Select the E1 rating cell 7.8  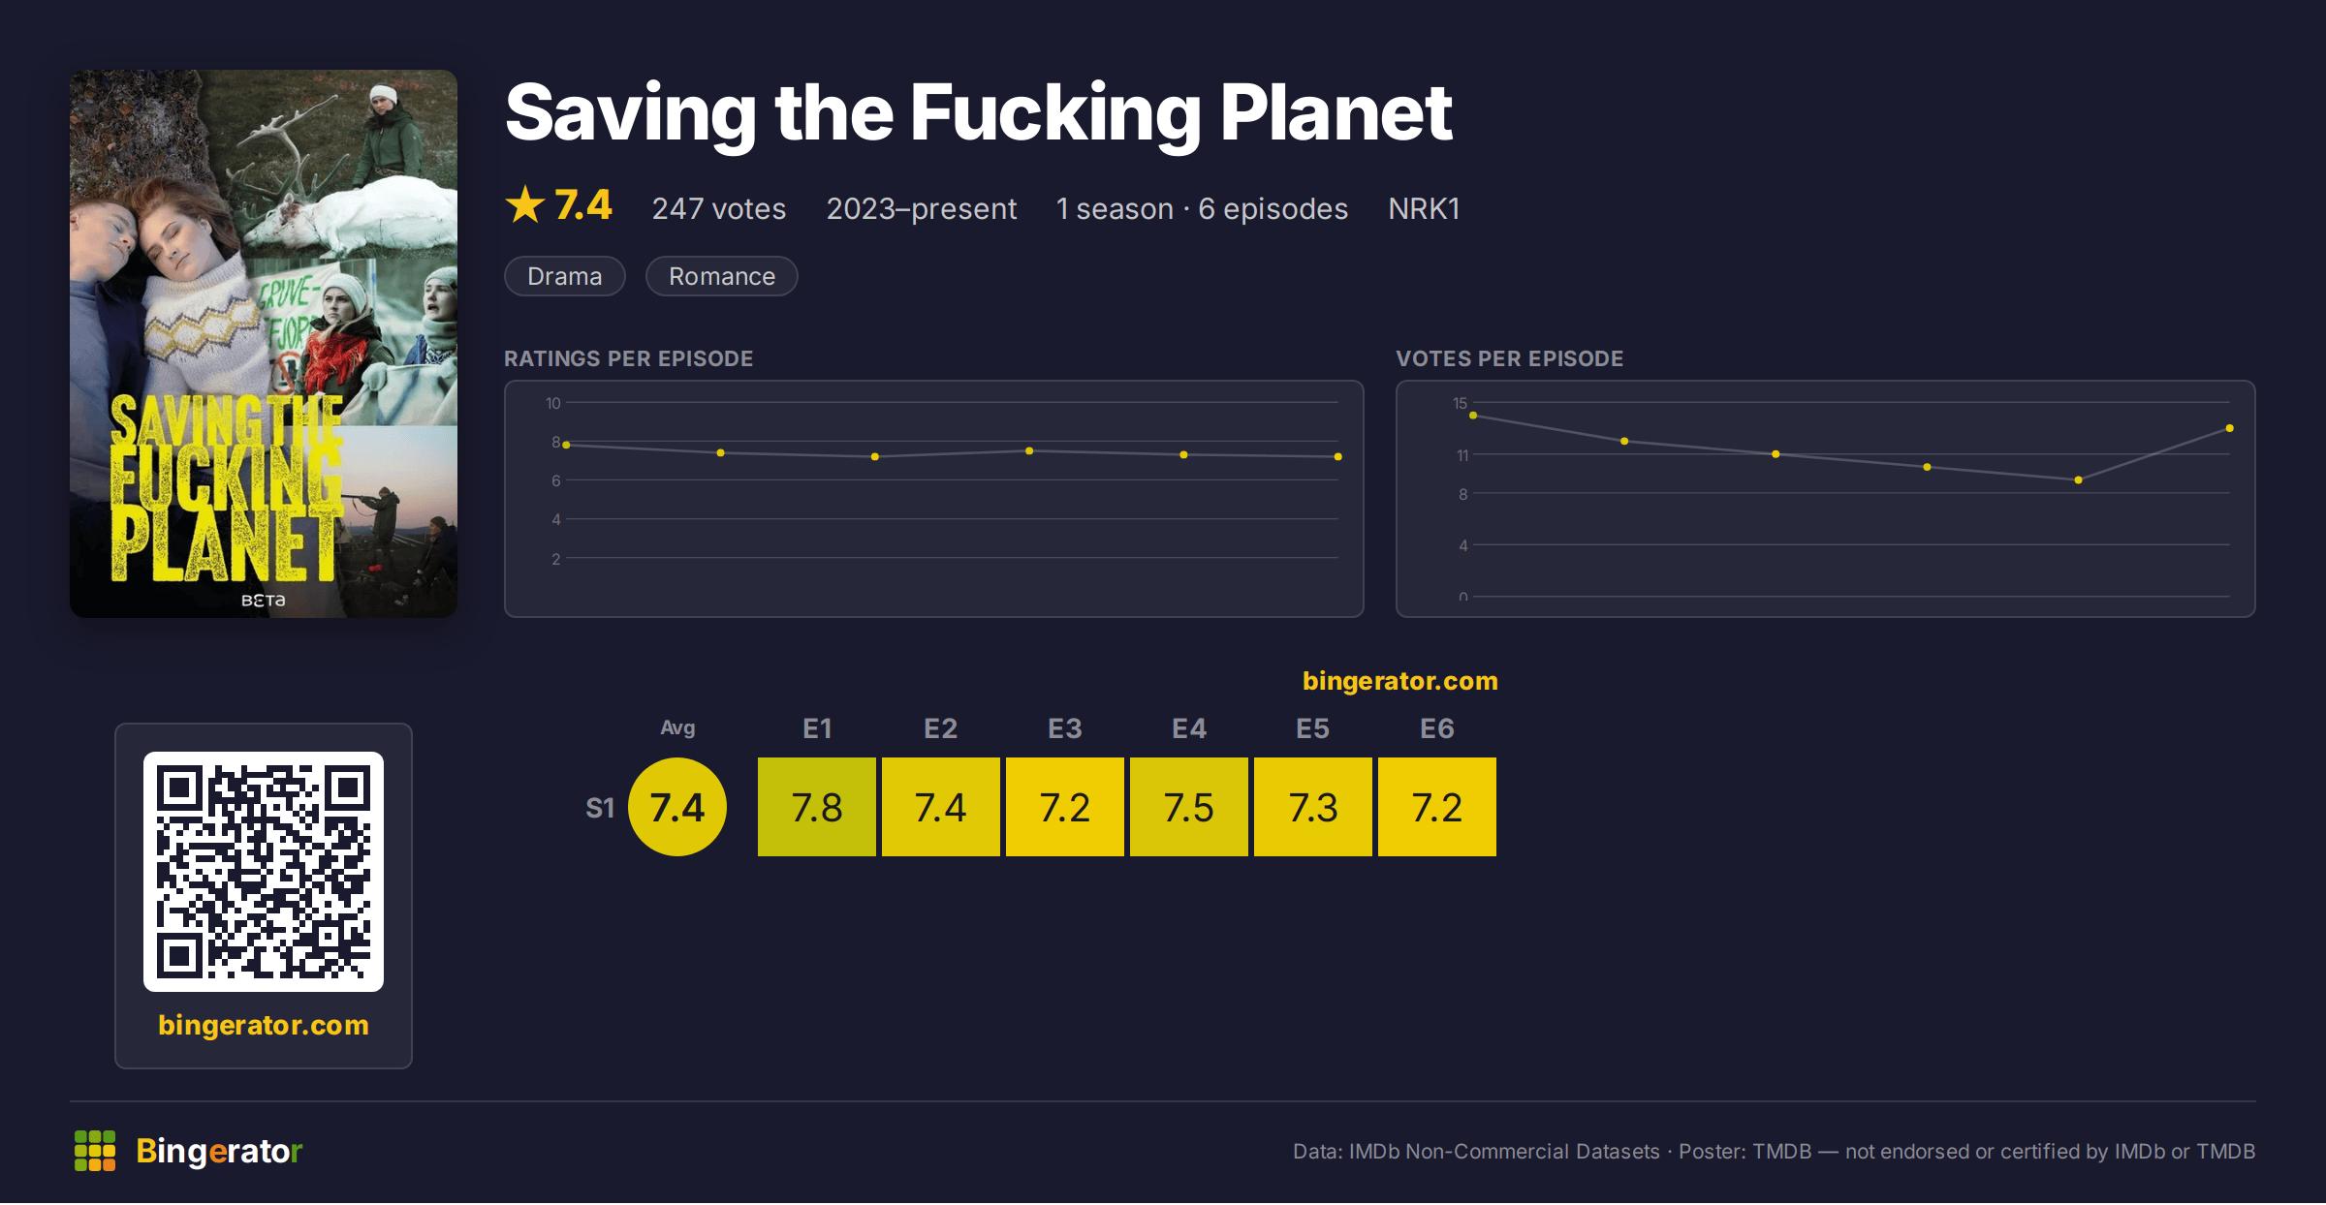[817, 807]
